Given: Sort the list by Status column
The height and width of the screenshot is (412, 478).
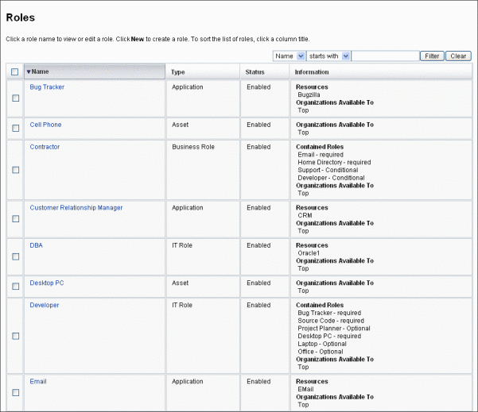Looking at the screenshot, I should click(x=255, y=72).
